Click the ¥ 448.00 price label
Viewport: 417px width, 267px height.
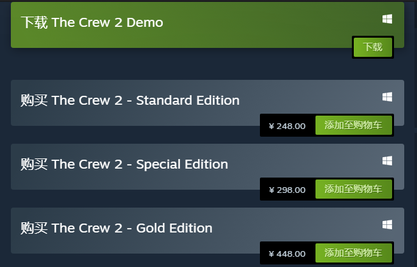pos(287,254)
